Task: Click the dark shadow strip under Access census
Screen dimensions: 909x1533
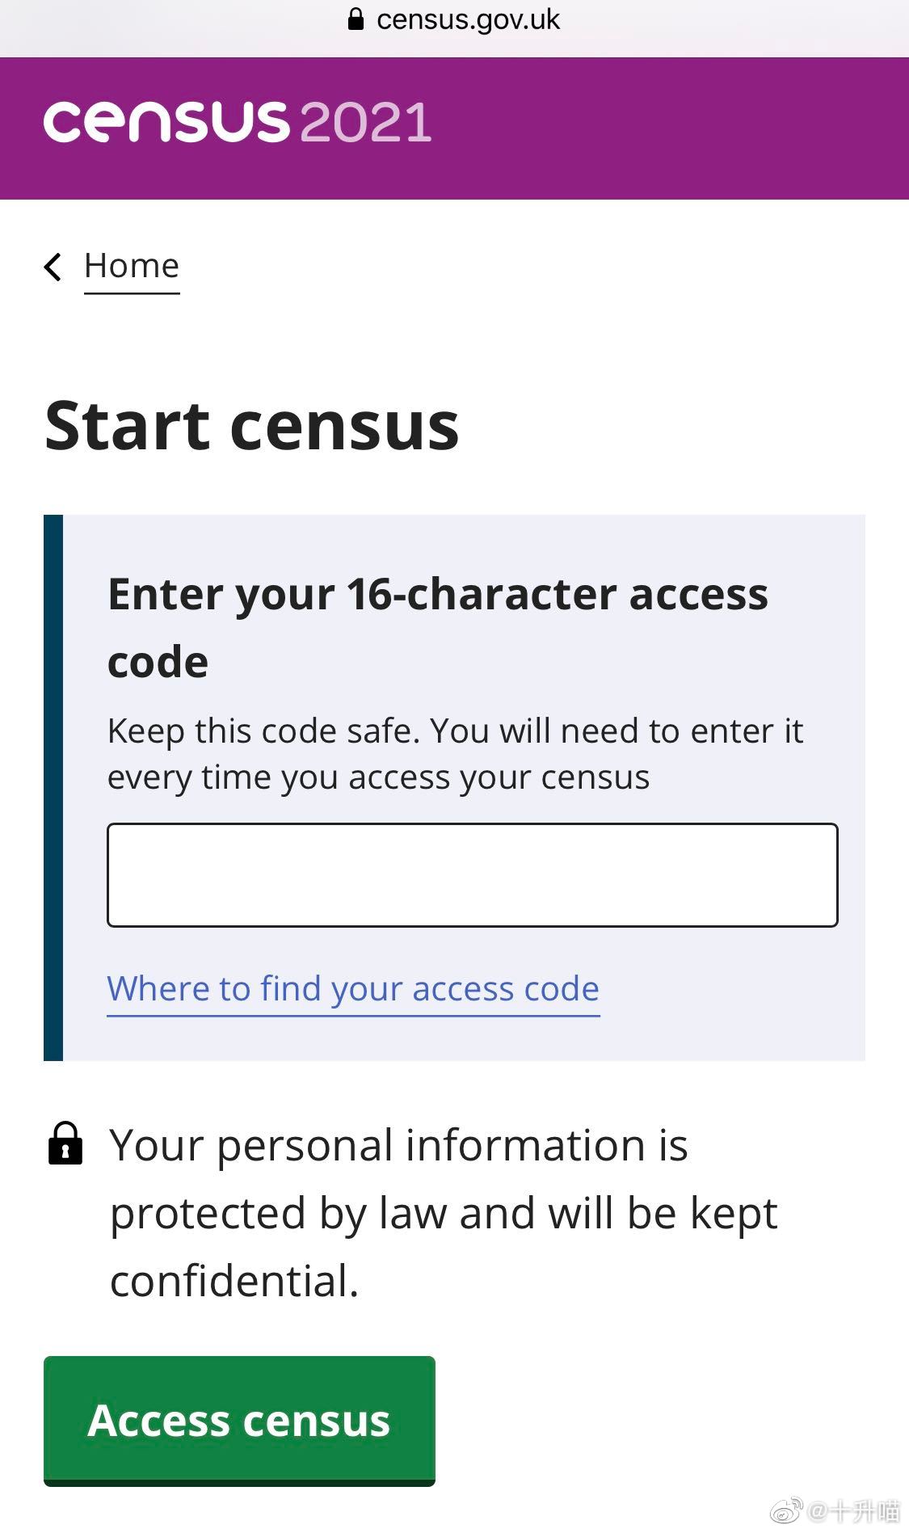Action: click(239, 1484)
